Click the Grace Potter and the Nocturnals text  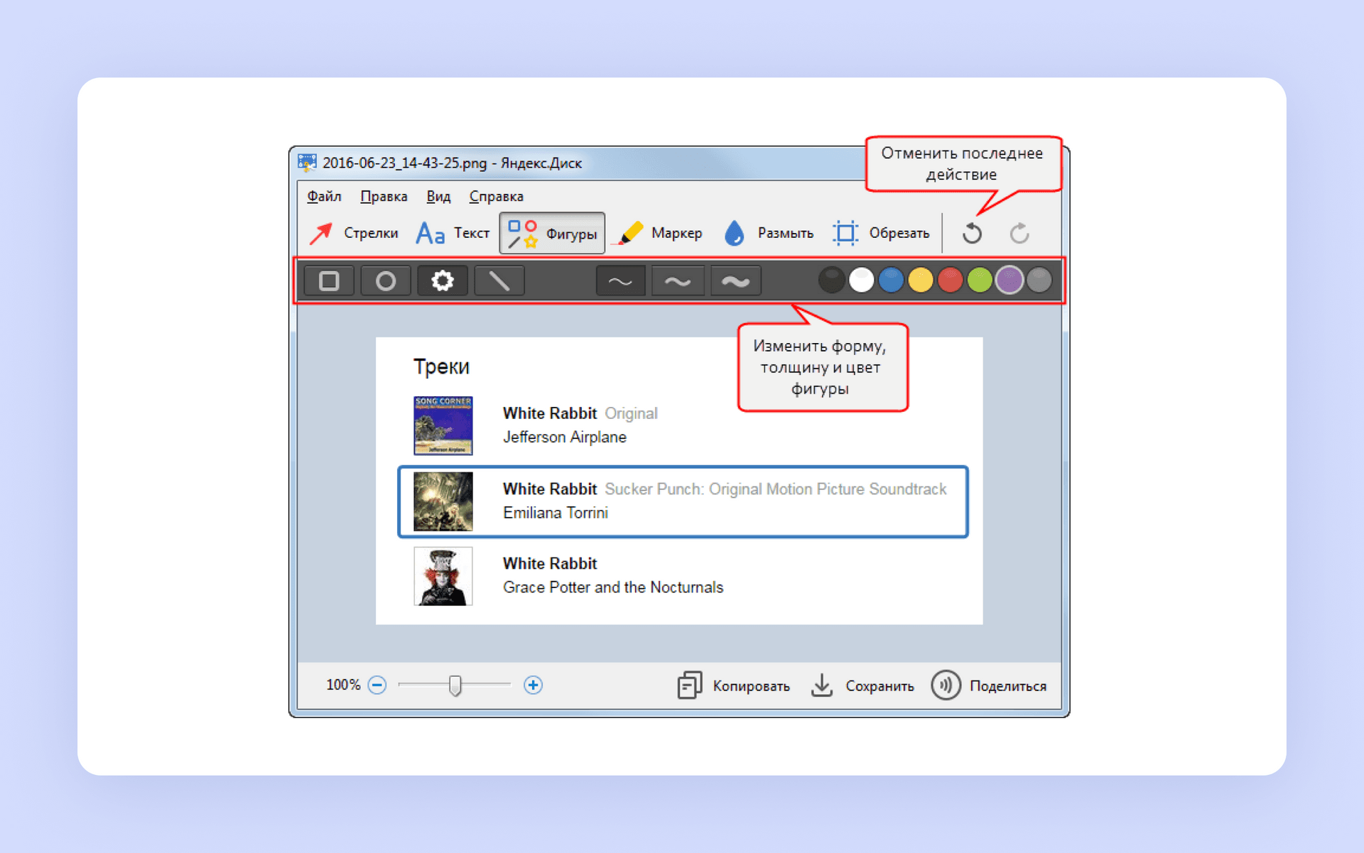(613, 587)
